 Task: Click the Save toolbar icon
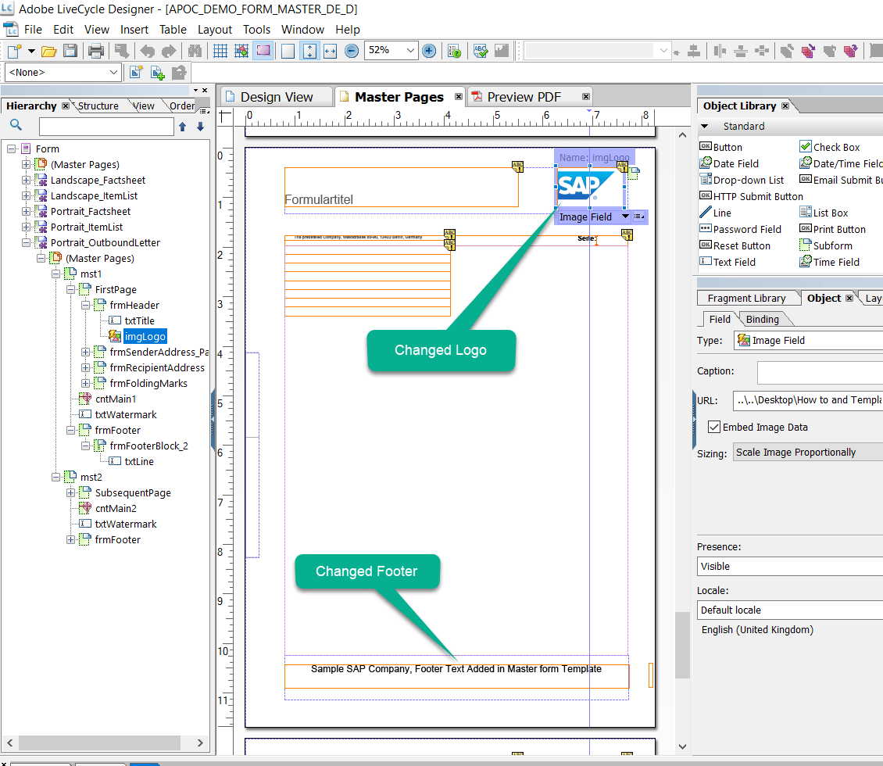coord(70,51)
